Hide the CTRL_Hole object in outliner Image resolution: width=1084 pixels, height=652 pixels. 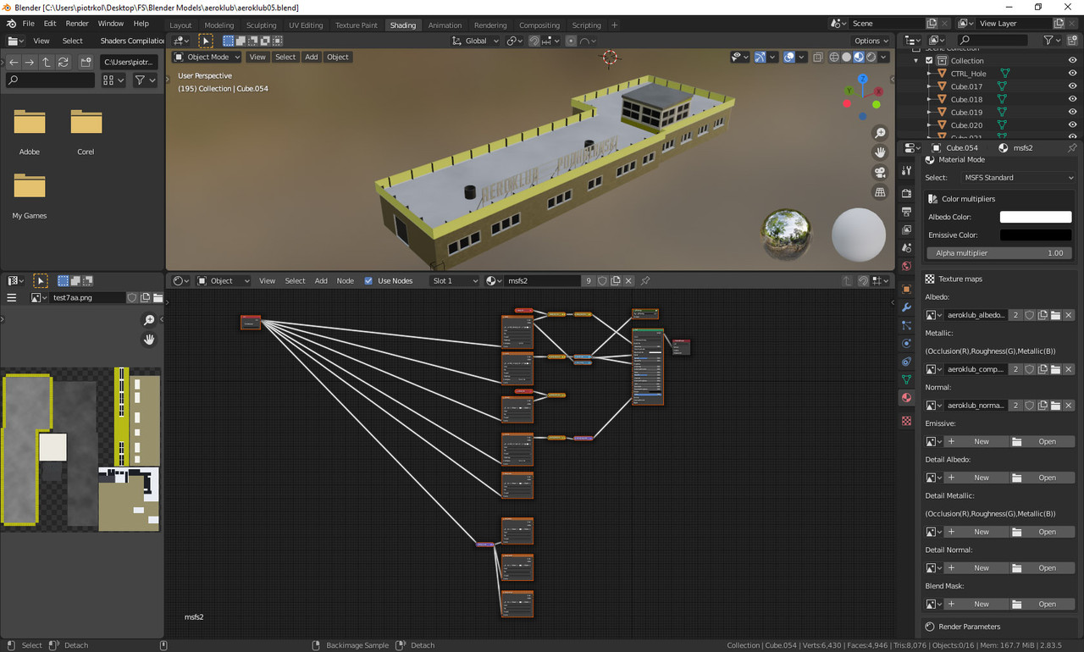[1072, 74]
